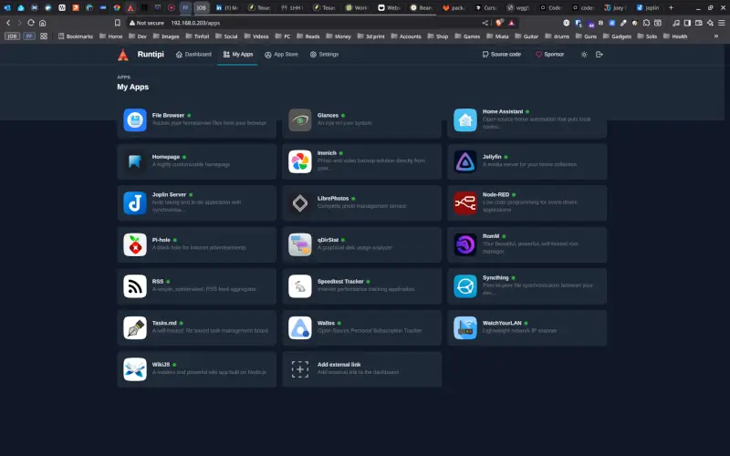
Task: Click the browser home button
Action: pyautogui.click(x=42, y=23)
